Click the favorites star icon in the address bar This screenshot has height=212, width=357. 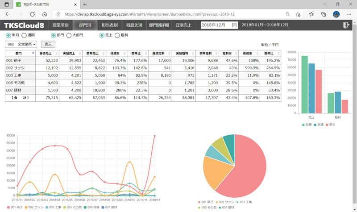click(x=299, y=14)
